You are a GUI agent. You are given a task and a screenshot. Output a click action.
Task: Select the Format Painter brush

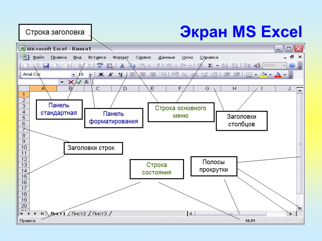click(157, 66)
